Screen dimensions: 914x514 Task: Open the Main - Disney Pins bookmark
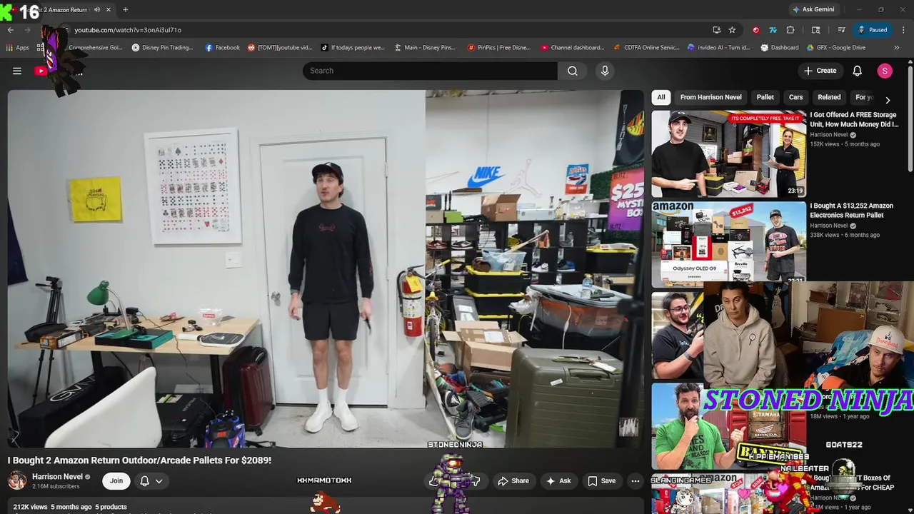tap(424, 48)
